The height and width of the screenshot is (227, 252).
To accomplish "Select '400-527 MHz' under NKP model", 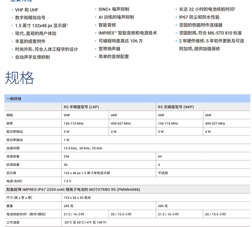I will 215,123.
